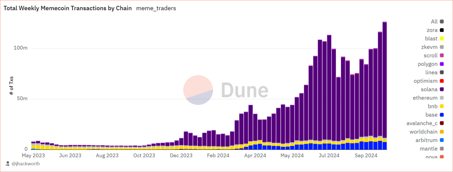453x172 pixels.
Task: Click the mantle legend item
Action: coord(432,149)
